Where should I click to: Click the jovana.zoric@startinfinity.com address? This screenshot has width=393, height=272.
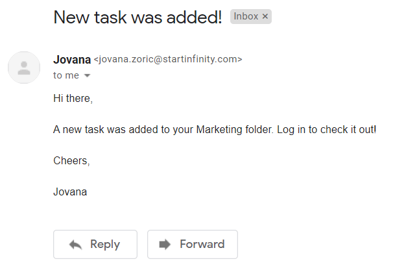pyautogui.click(x=168, y=60)
